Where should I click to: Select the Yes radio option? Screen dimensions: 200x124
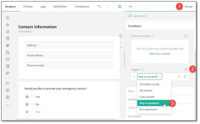click(33, 97)
